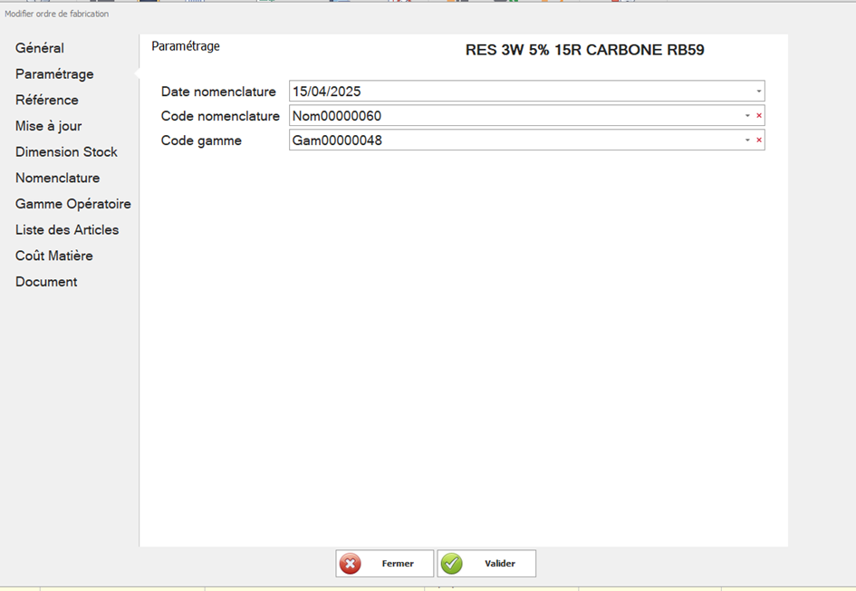Screen dimensions: 856x591
Task: View the Liste des Articles section
Action: pos(67,230)
